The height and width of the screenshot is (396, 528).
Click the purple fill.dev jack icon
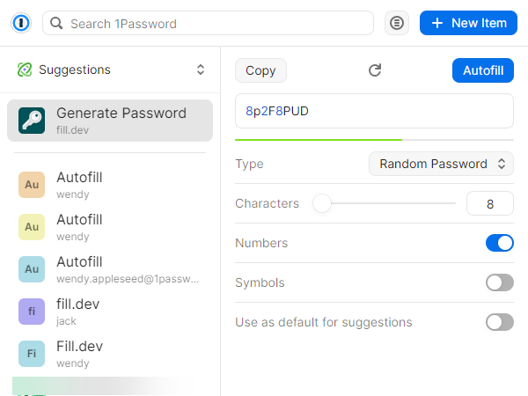click(x=32, y=311)
